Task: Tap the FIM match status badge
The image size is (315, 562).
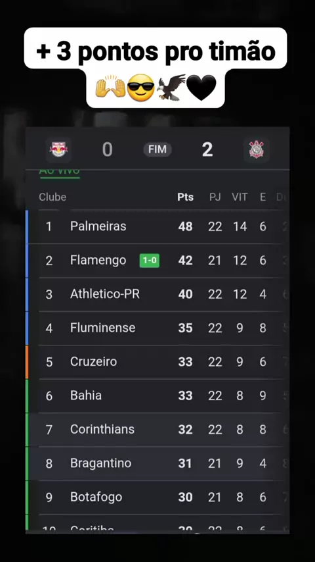Action: pyautogui.click(x=157, y=149)
